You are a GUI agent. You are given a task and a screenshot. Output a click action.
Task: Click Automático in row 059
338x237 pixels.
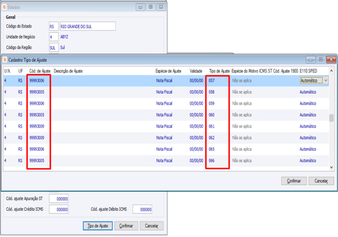point(308,103)
